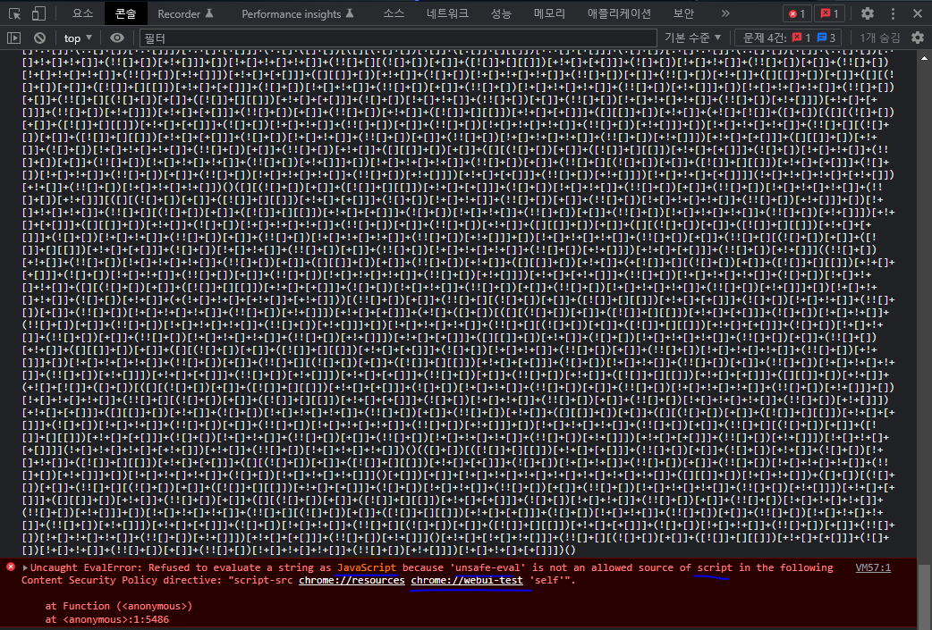Select the 콘솔 (Console) tab
Viewport: 932px width, 630px height.
coord(125,13)
